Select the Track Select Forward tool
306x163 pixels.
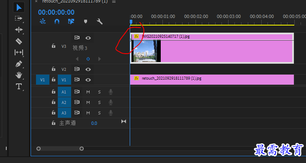click(x=19, y=18)
